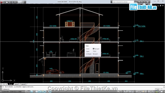Click the Zoom magnifier in status bar
This screenshot has height=93, width=165.
(127, 91)
